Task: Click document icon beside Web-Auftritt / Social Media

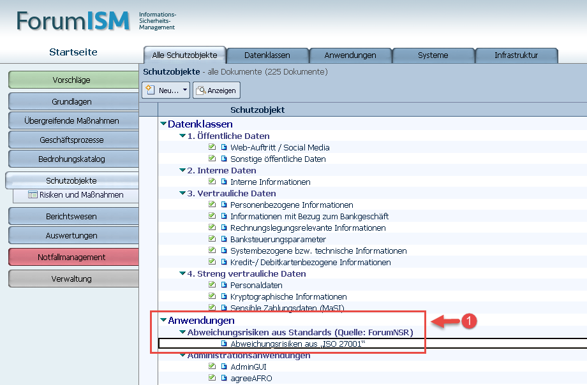Action: pyautogui.click(x=224, y=148)
